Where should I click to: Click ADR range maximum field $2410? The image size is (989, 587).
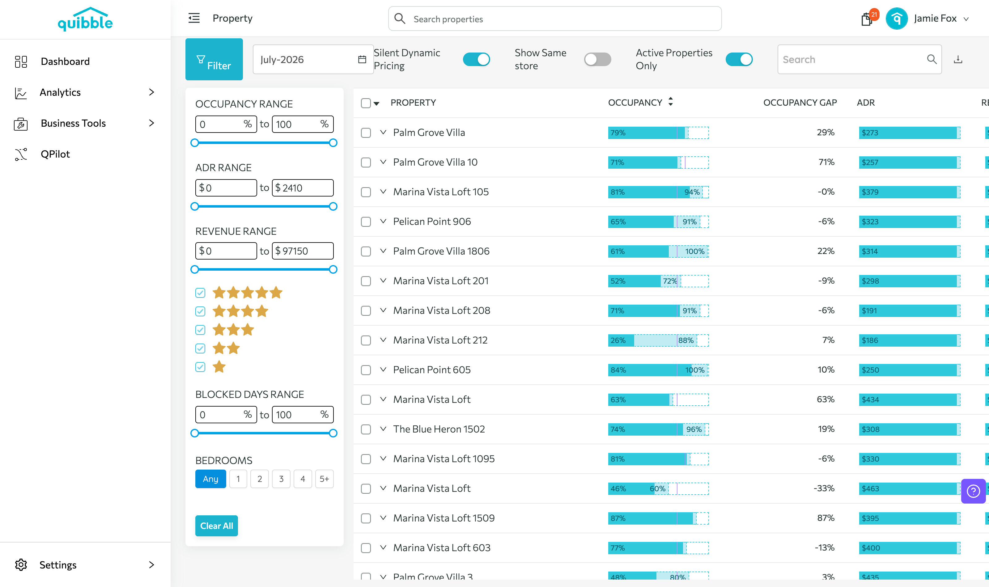[303, 188]
